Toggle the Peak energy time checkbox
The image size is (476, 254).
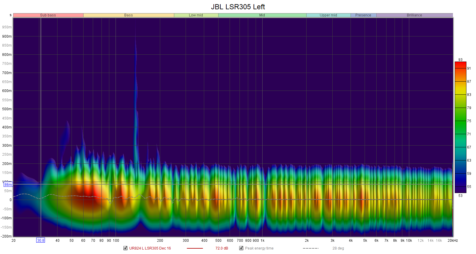pos(241,248)
